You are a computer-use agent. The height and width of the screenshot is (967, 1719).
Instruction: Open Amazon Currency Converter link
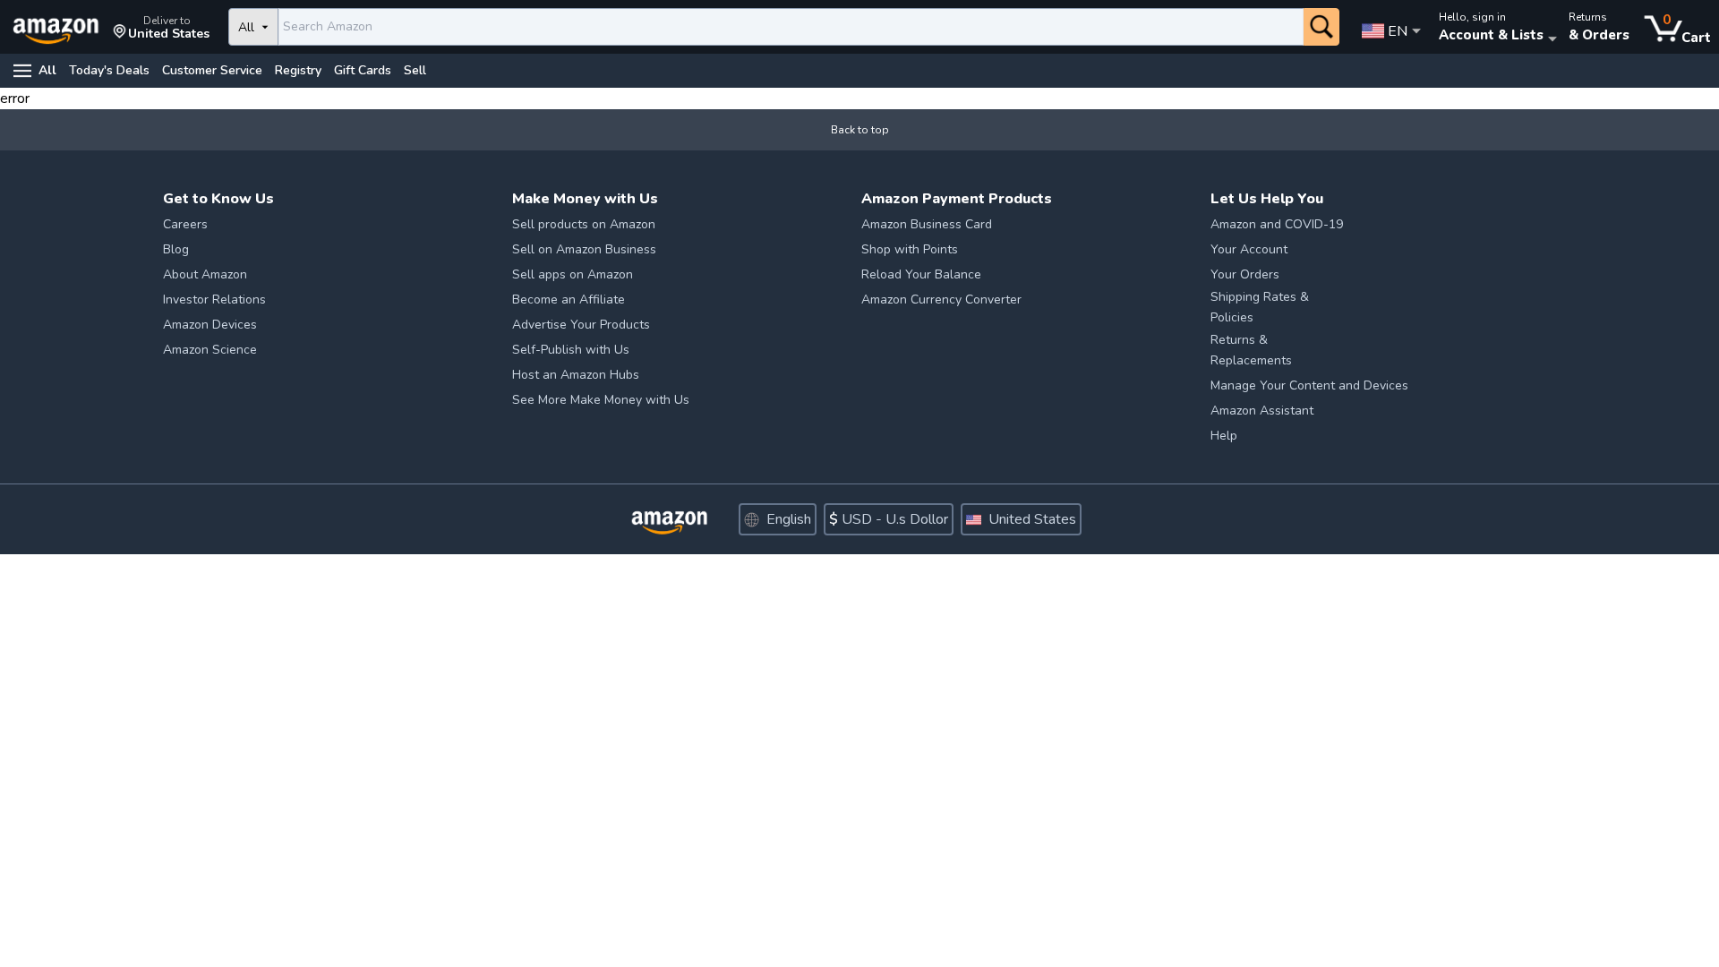click(941, 300)
